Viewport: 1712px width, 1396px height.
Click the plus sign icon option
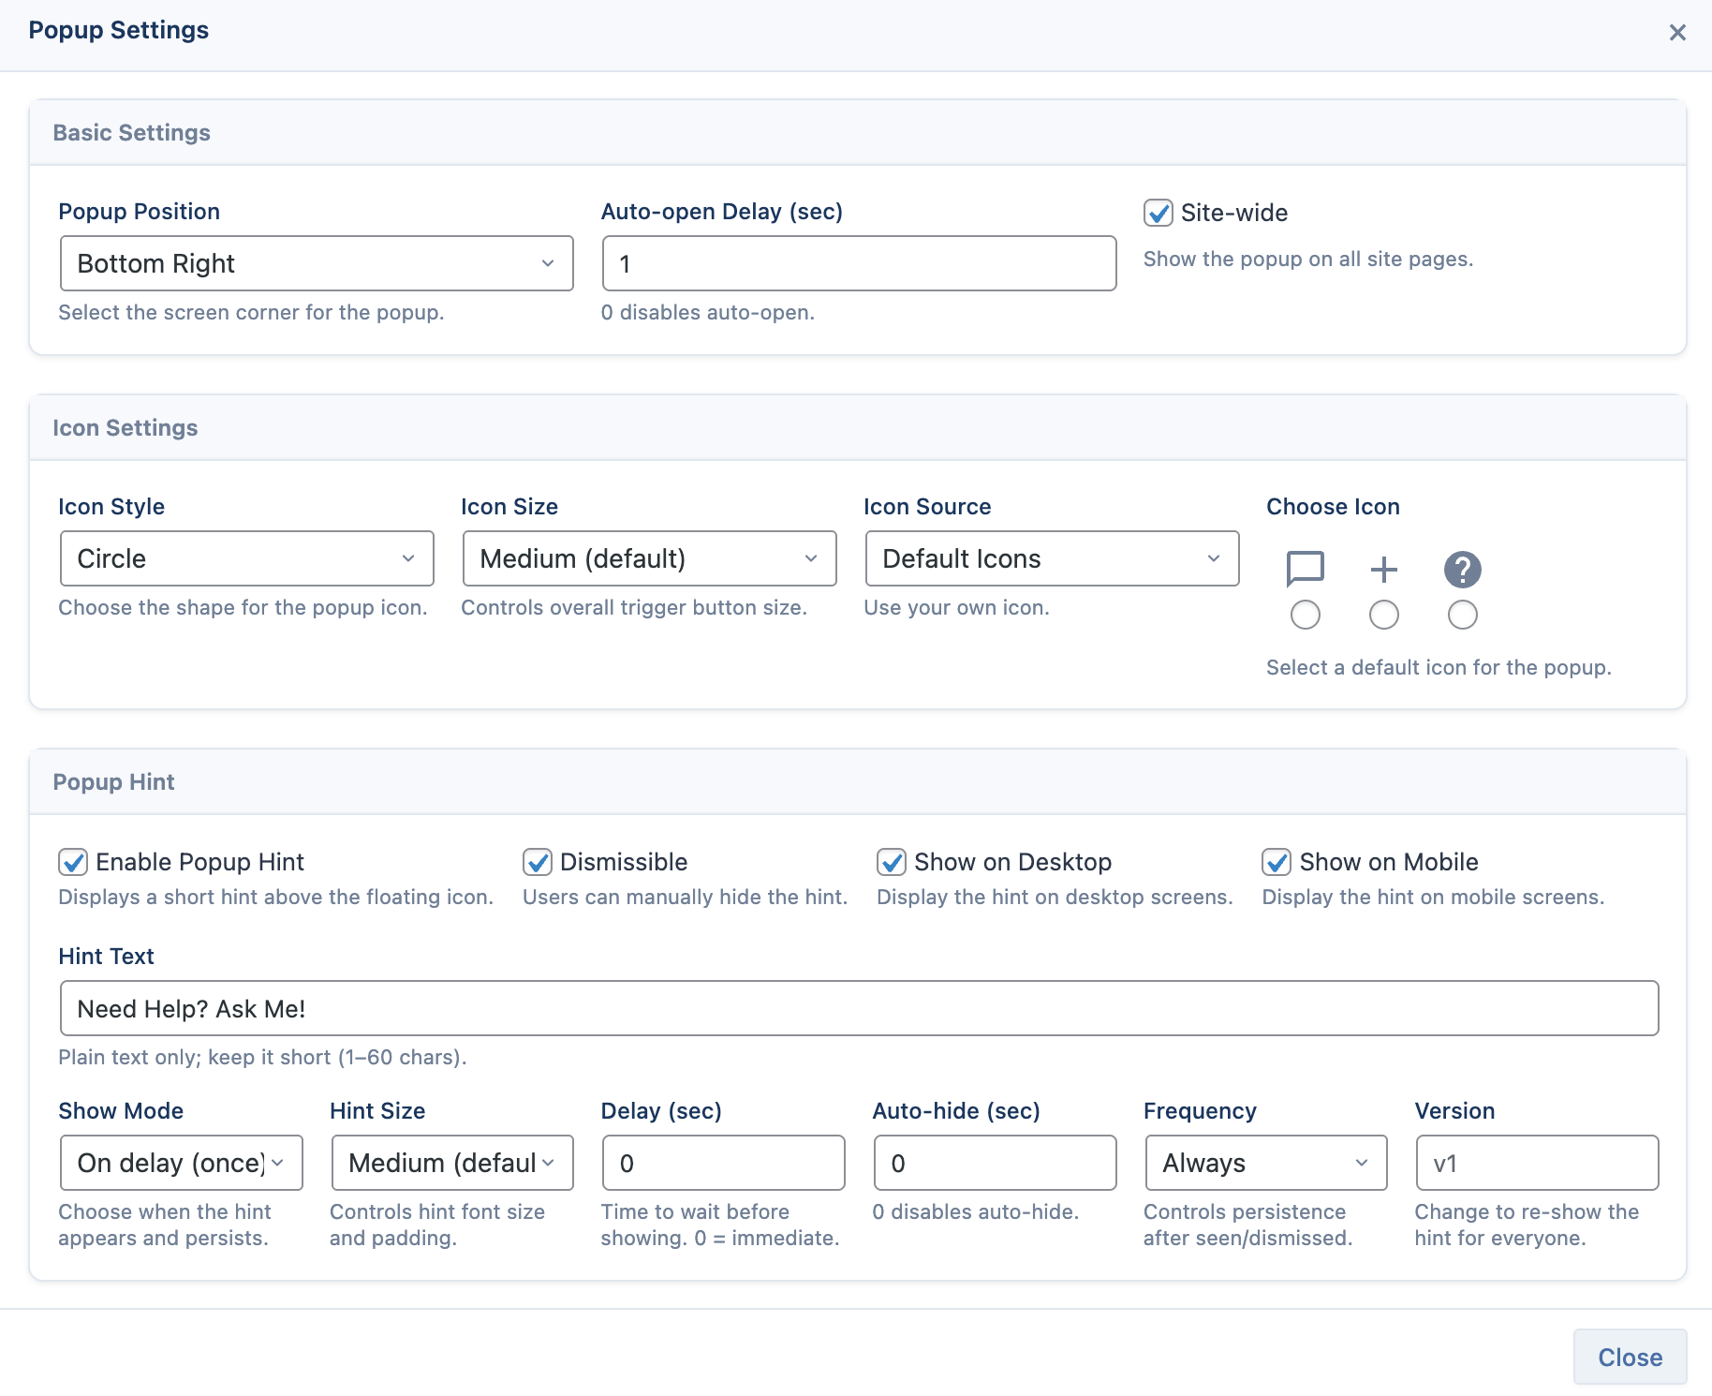pos(1383,569)
